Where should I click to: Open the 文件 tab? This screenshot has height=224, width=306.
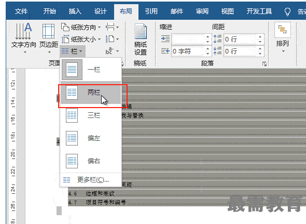[x=21, y=11]
